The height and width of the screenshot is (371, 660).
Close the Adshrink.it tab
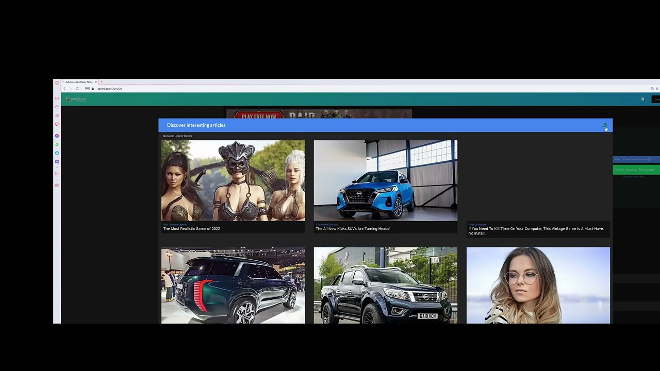(96, 82)
